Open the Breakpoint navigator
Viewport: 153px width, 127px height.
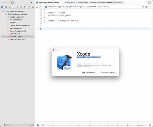pos(29,7)
